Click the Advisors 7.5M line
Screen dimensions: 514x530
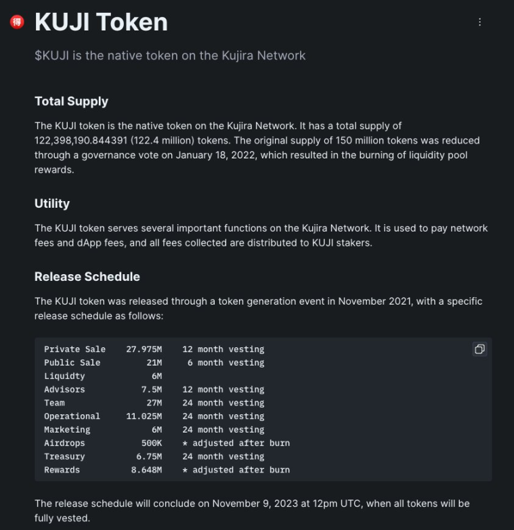tap(154, 389)
